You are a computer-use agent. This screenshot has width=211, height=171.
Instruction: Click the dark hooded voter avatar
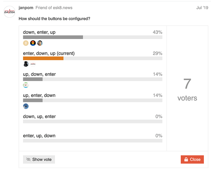pos(26,64)
